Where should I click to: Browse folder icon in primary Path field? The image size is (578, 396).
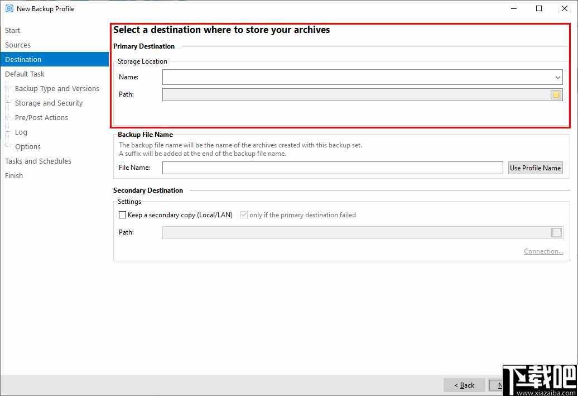(x=556, y=95)
